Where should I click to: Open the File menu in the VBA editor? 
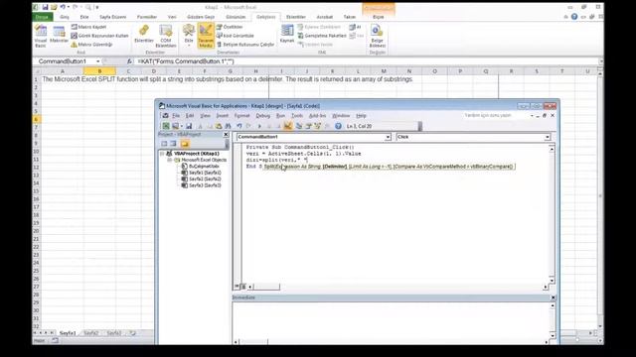click(176, 116)
